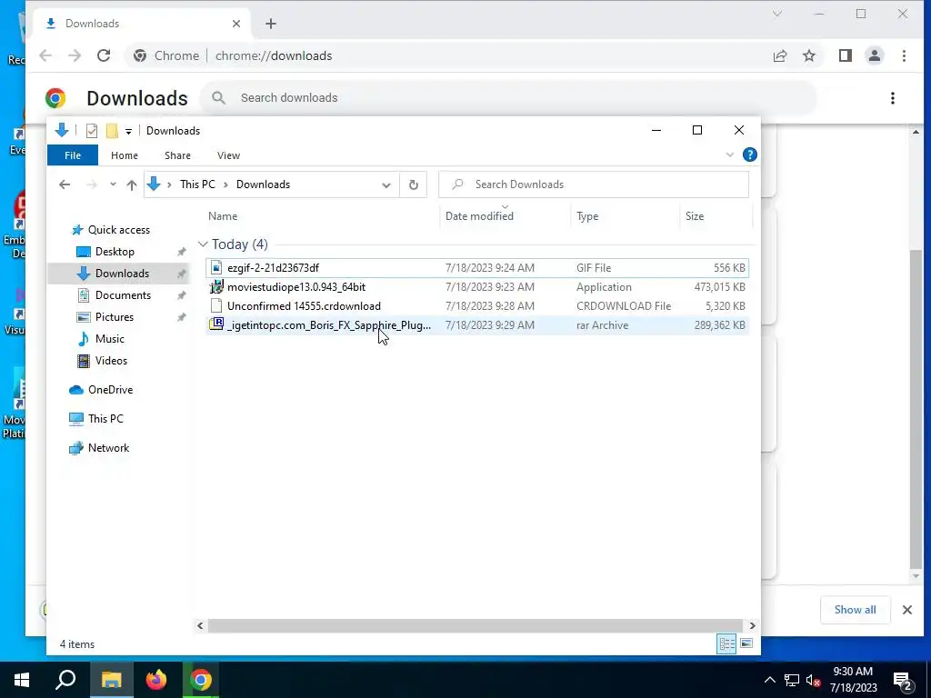The height and width of the screenshot is (698, 931).
Task: Close the Downloads Chrome tab
Action: click(236, 24)
